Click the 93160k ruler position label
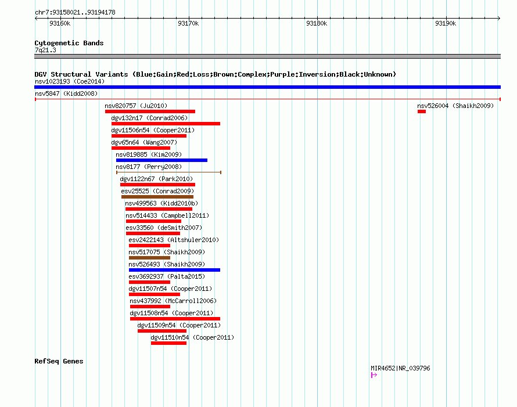Screen dimensions: 517x407 60,23
